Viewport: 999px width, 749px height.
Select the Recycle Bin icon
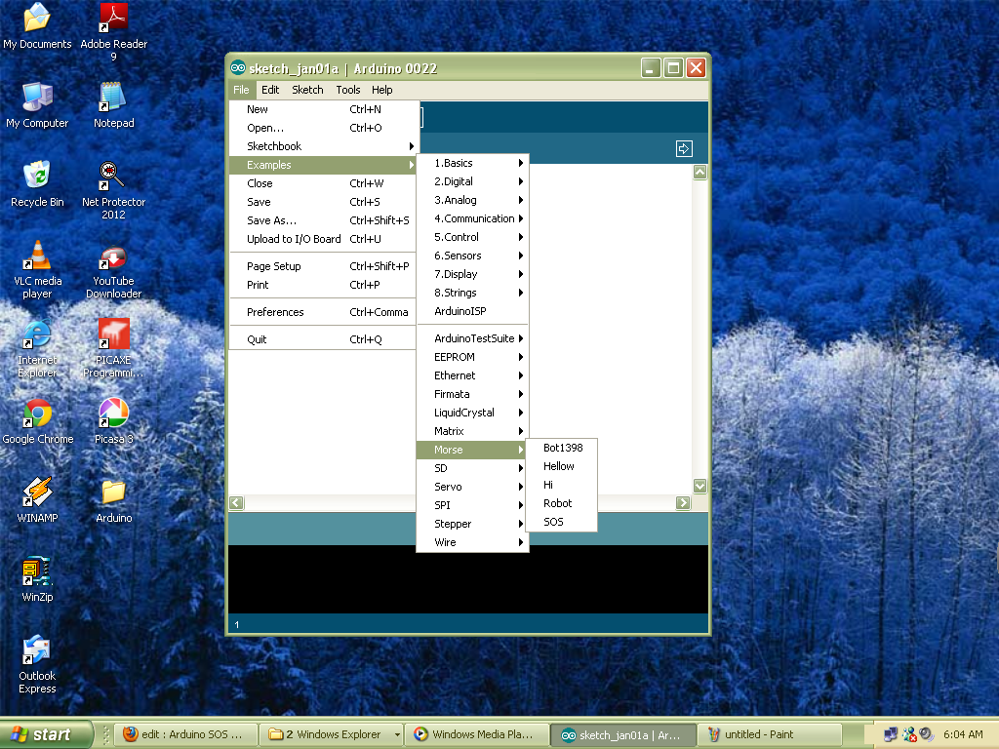click(37, 184)
